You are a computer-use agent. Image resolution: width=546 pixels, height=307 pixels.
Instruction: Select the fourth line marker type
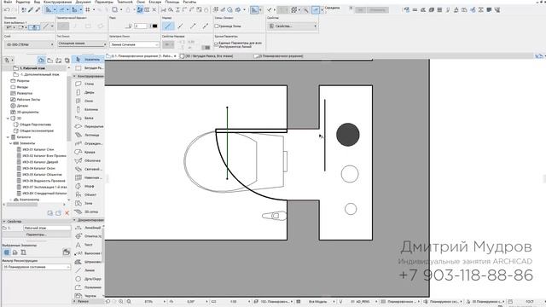point(206,26)
